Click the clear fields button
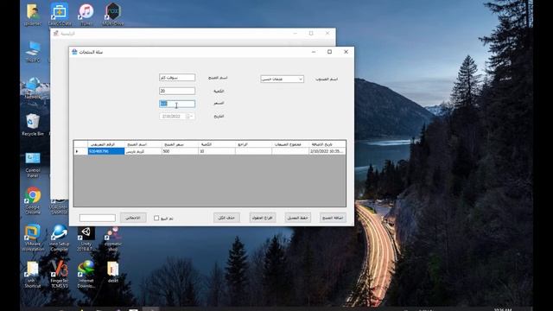The image size is (553, 311). [x=263, y=218]
